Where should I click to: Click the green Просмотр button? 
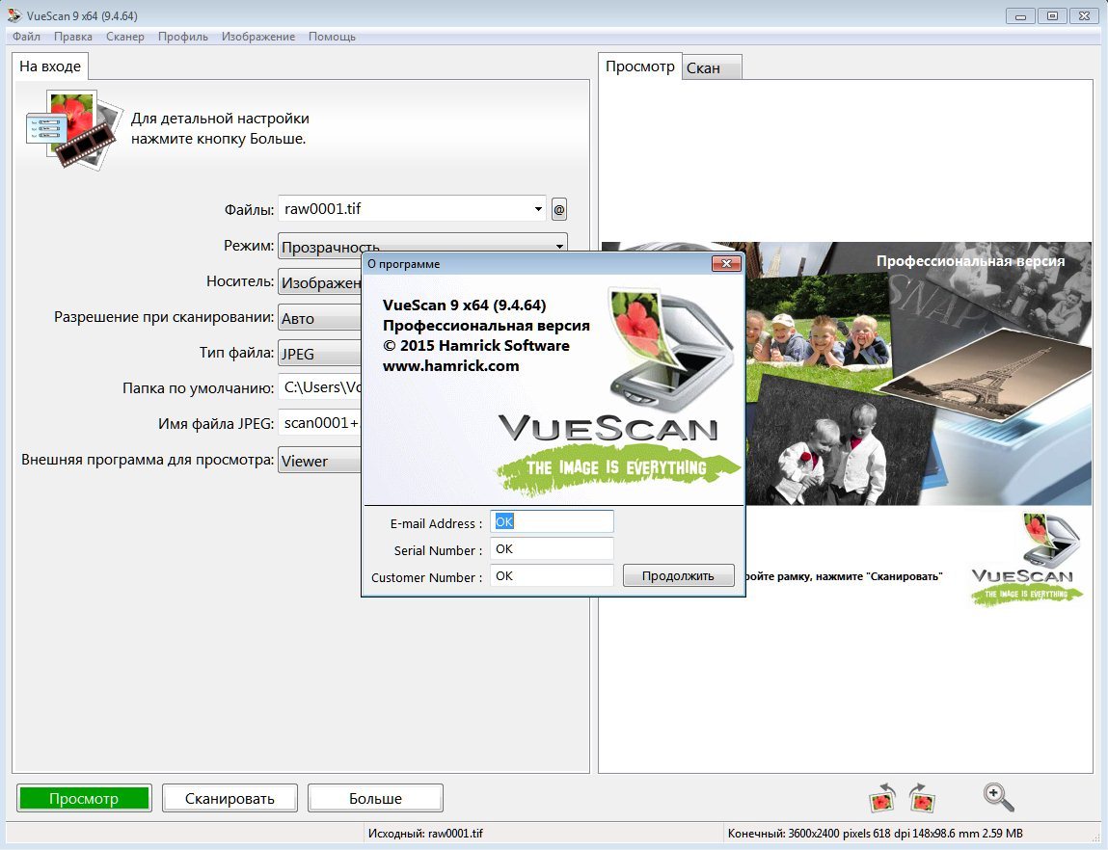click(84, 799)
